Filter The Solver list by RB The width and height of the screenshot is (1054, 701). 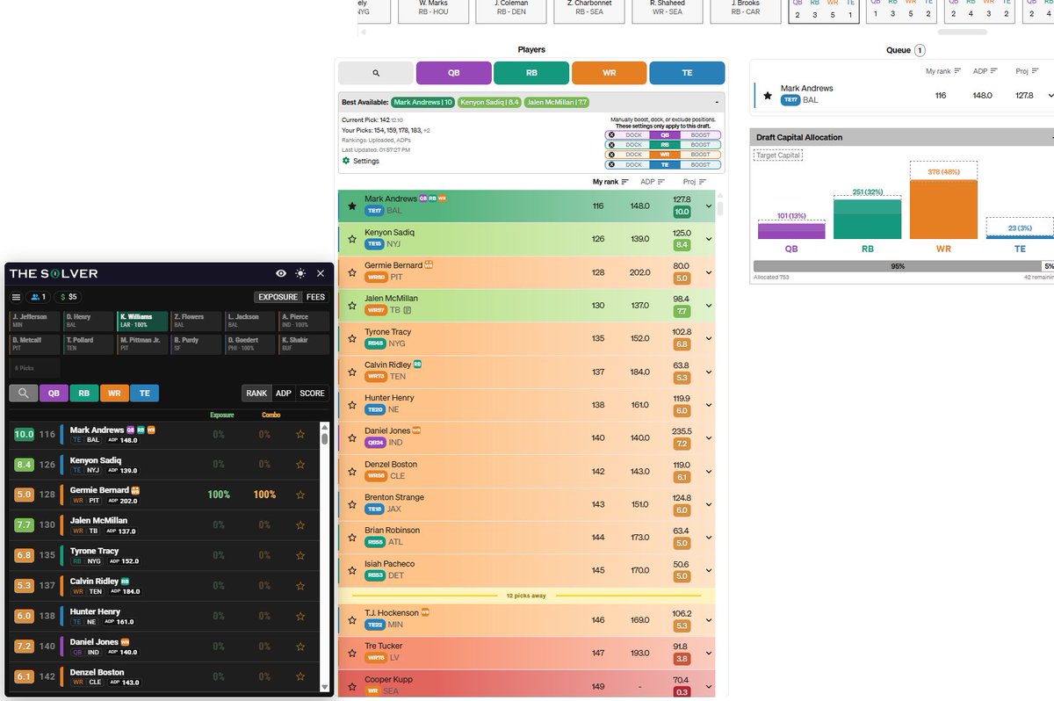click(x=84, y=394)
